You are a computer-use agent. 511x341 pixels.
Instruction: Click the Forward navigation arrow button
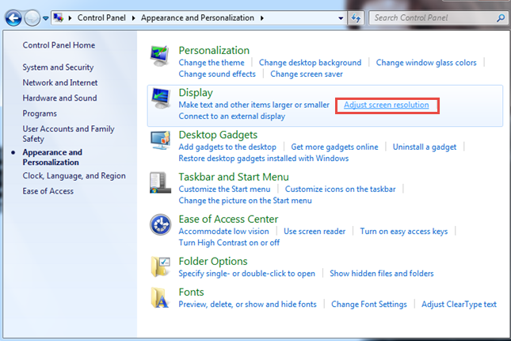click(32, 18)
